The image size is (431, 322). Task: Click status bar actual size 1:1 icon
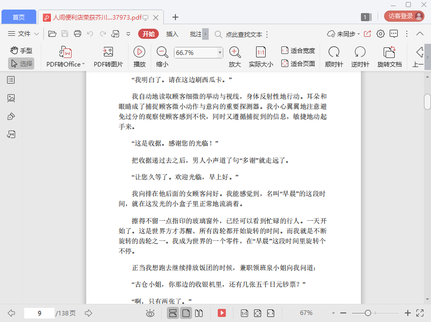point(244,313)
